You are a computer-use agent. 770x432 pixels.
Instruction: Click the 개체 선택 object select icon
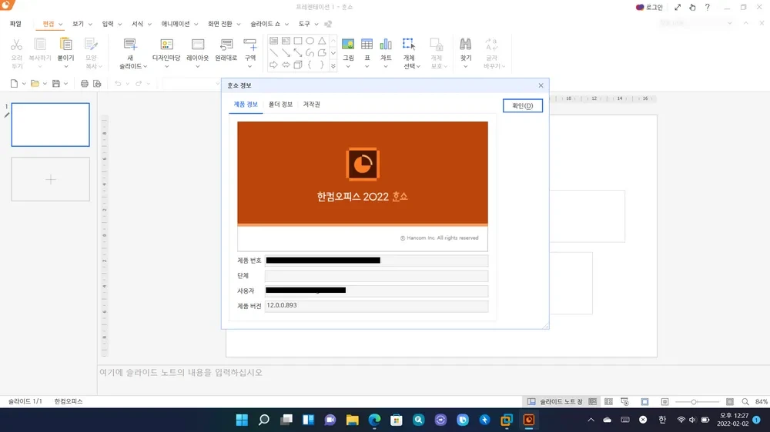click(x=409, y=44)
